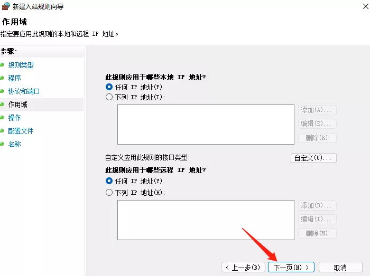Jump to the 操作 step
The image size is (370, 276).
pyautogui.click(x=14, y=118)
